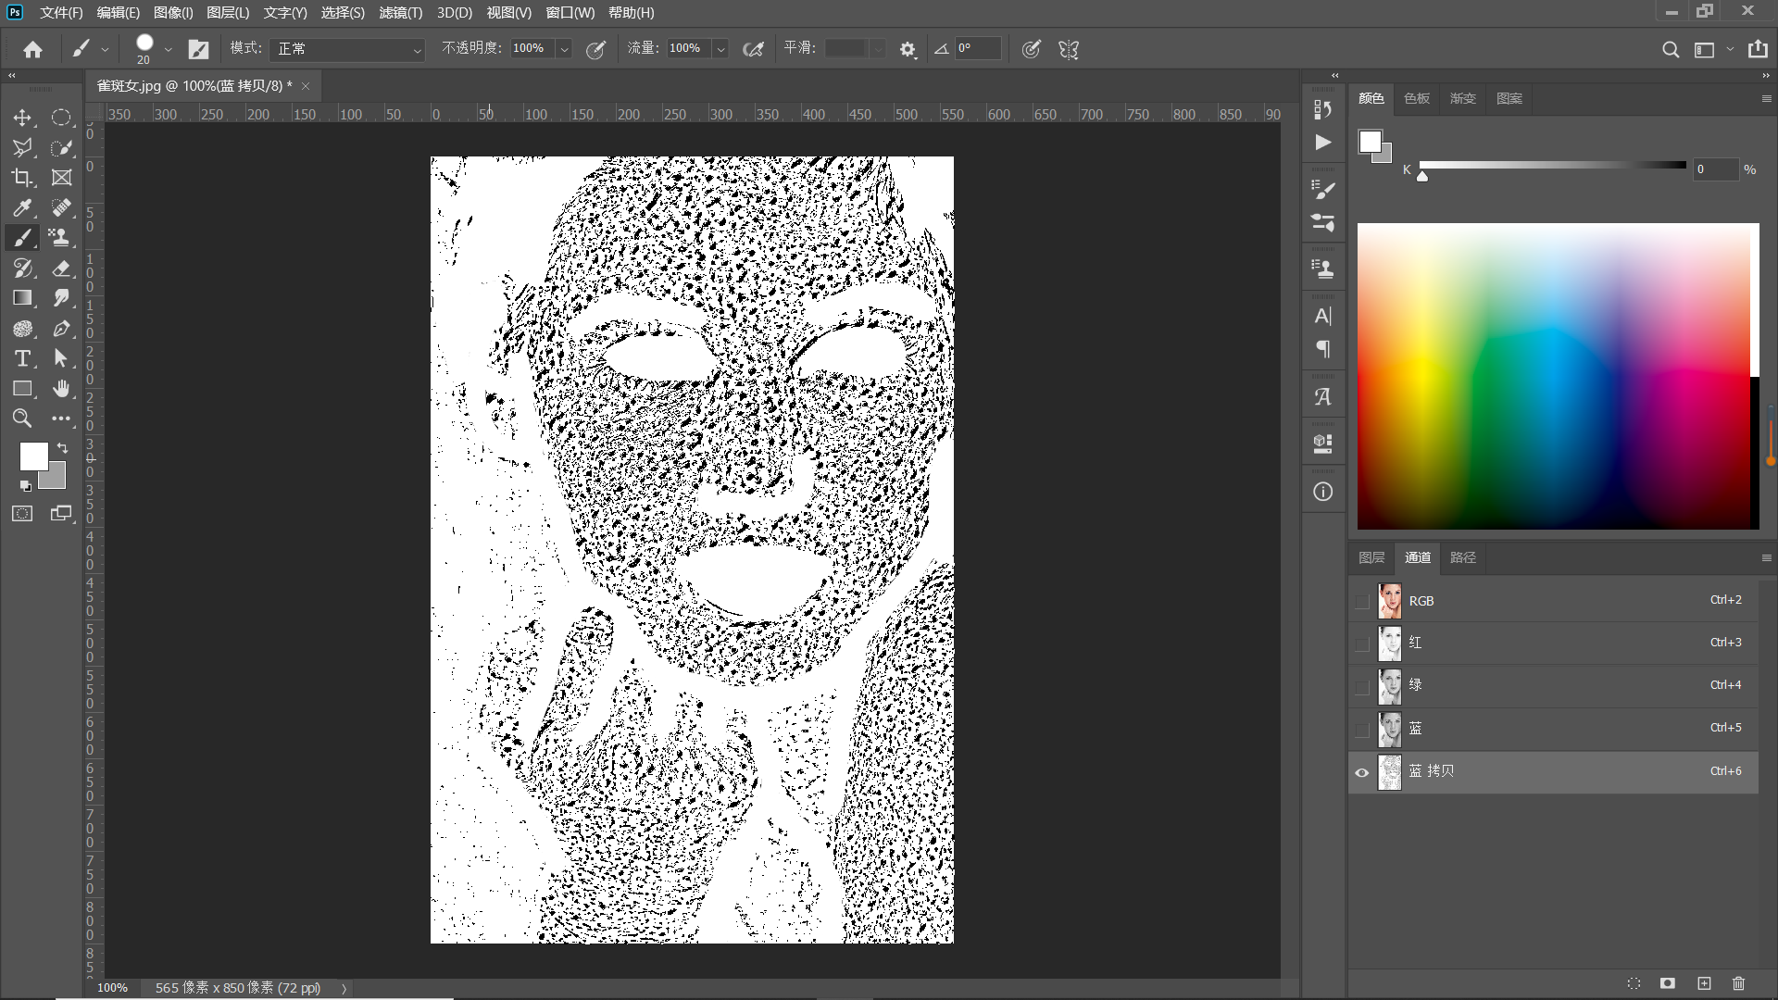Select the Zoom tool in toolbar
The image size is (1778, 1000).
click(x=22, y=419)
